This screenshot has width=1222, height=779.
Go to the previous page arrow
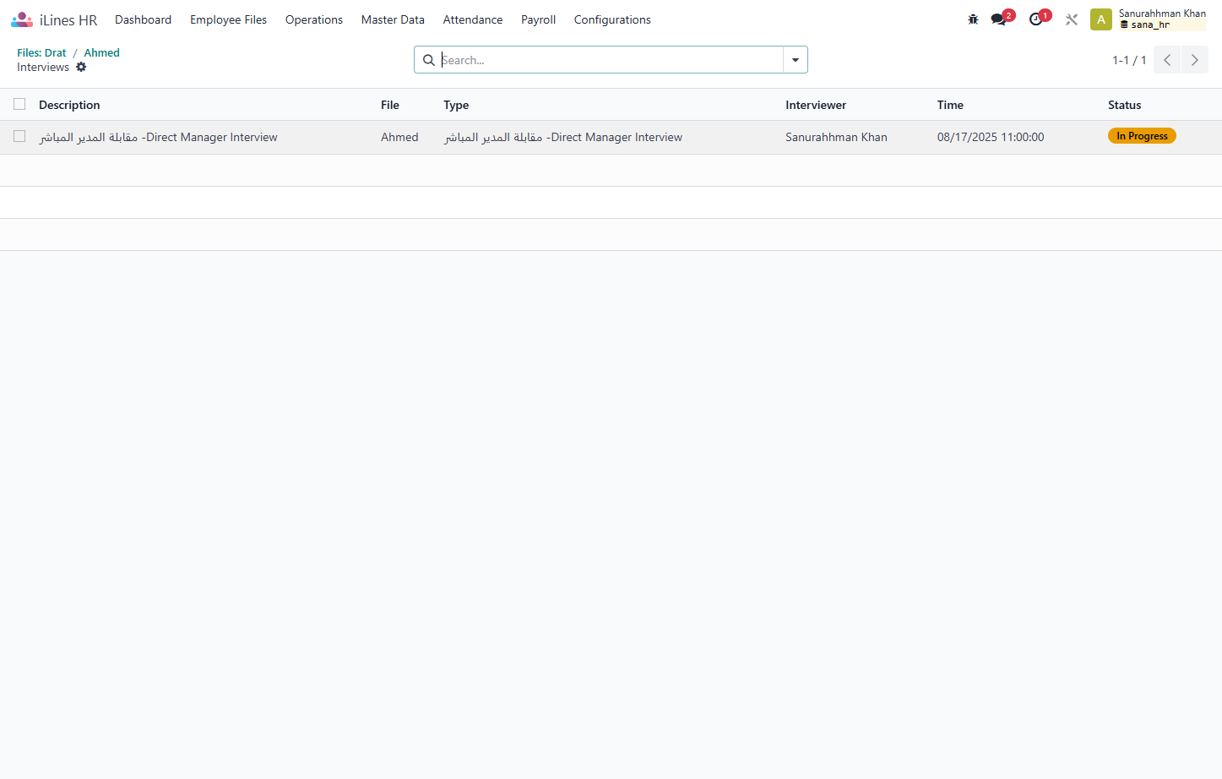pos(1167,60)
